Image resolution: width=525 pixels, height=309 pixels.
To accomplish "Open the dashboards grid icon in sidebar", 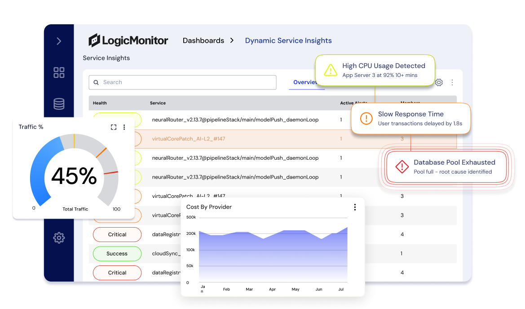I will 59,72.
